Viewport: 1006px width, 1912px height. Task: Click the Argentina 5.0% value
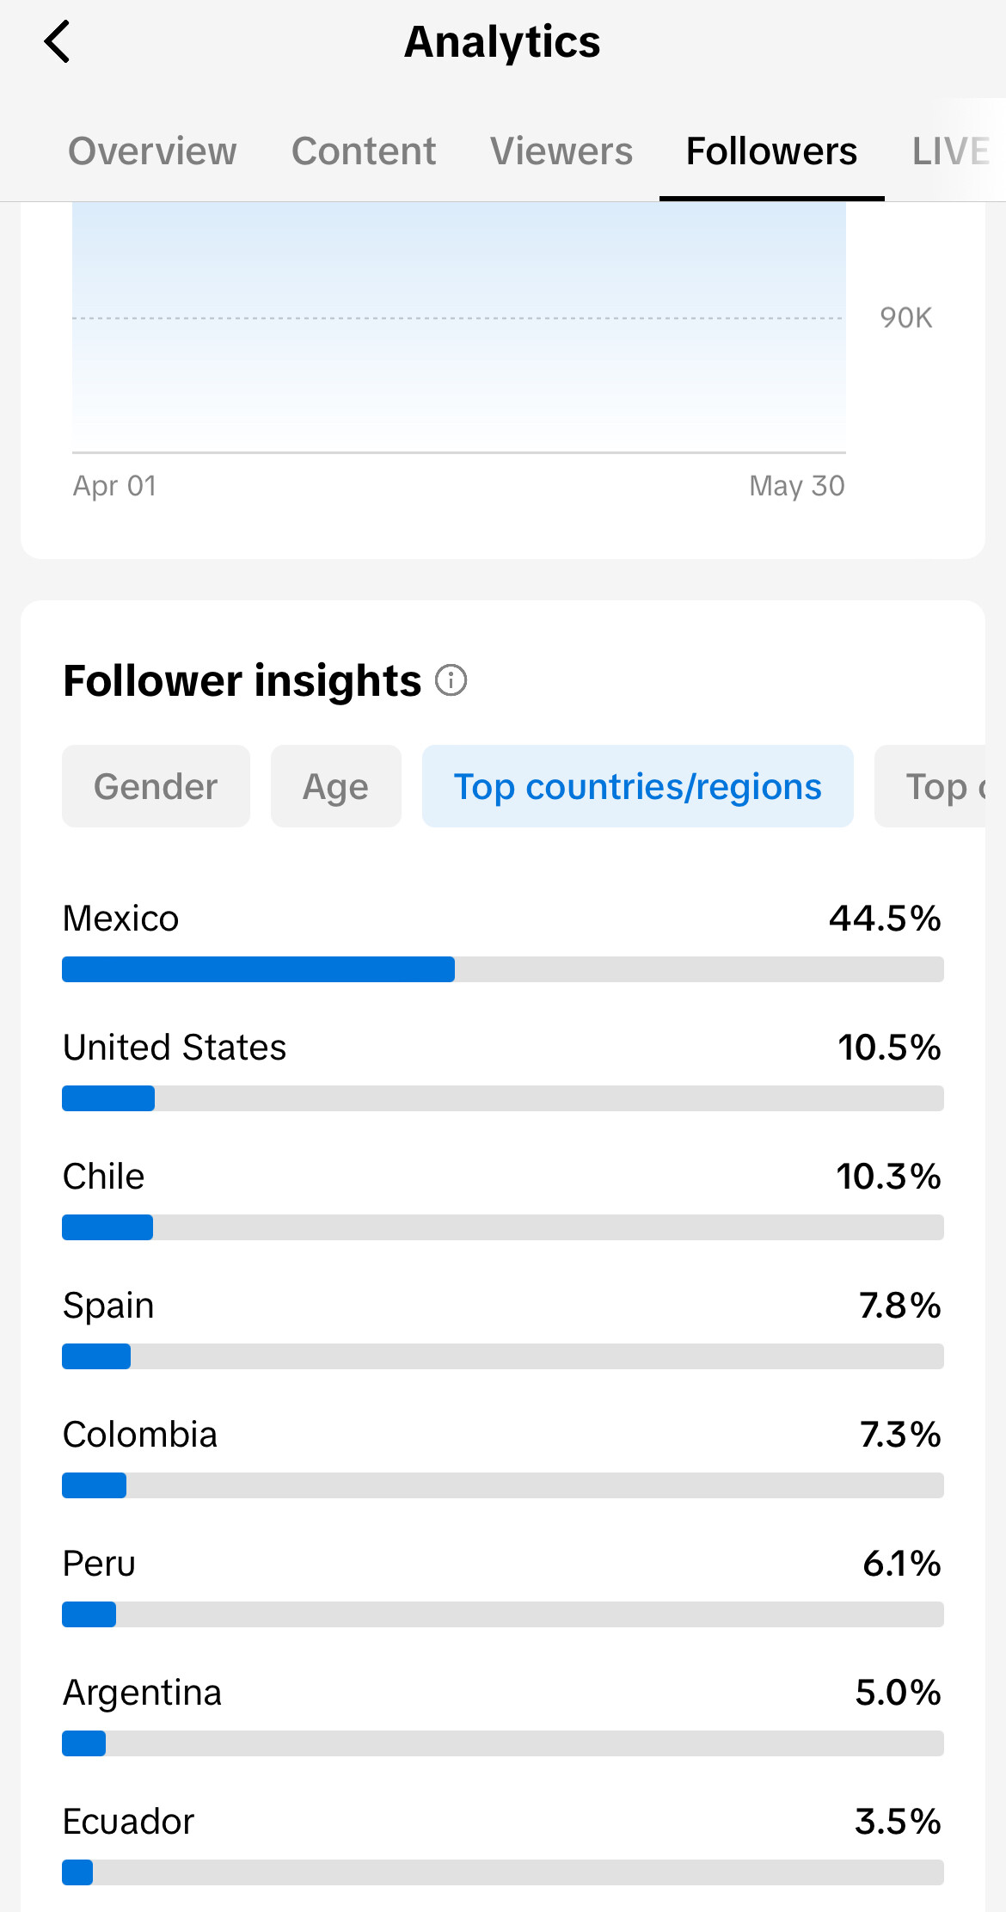(899, 1693)
